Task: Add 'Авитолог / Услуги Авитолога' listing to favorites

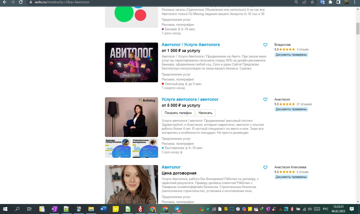Action: [265, 45]
